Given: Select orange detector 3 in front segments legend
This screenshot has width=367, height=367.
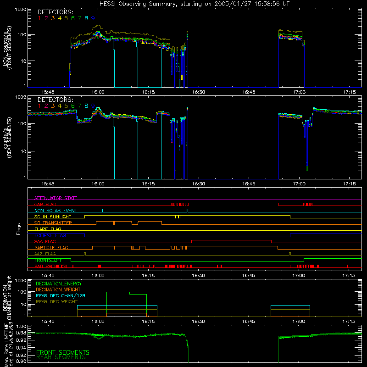Looking at the screenshot, I should [53, 18].
